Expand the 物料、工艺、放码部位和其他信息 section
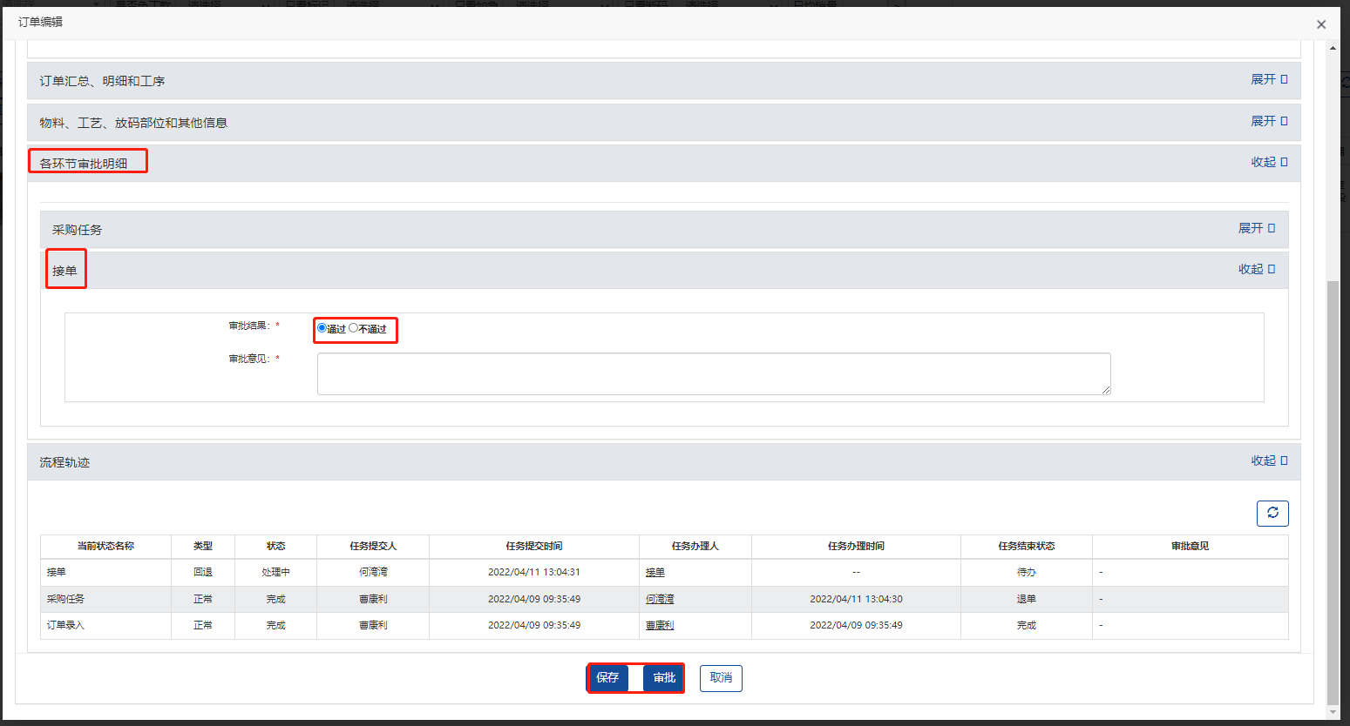 [1268, 121]
